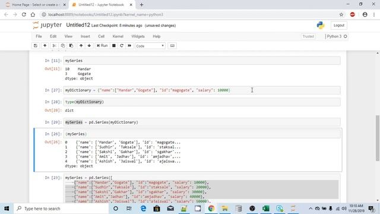Open the View menu
The height and width of the screenshot is (214, 380).
(68, 36)
